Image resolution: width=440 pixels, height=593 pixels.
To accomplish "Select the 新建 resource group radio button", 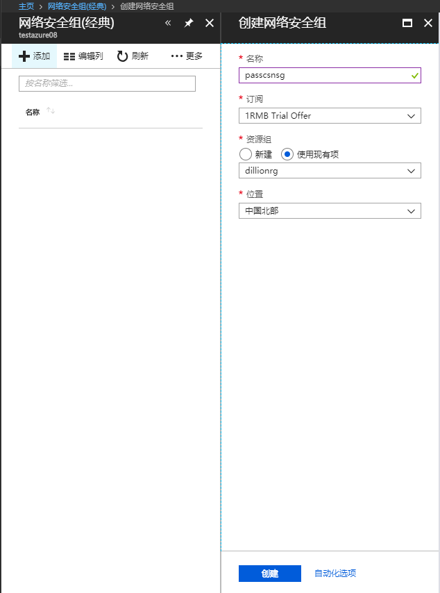I will (245, 154).
